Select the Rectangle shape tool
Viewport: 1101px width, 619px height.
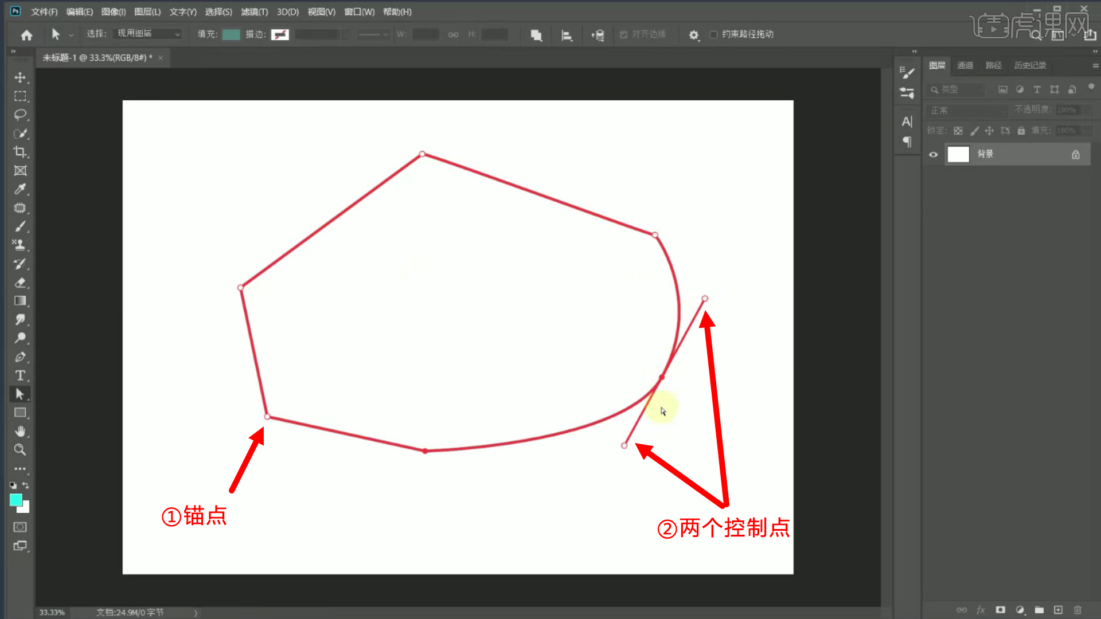click(x=20, y=413)
